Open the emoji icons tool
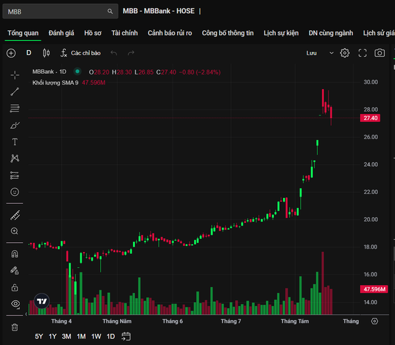The height and width of the screenshot is (345, 395). pyautogui.click(x=15, y=192)
